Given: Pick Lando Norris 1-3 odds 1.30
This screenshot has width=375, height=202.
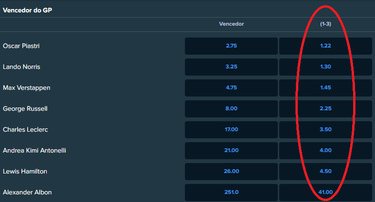Looking at the screenshot, I should [325, 67].
